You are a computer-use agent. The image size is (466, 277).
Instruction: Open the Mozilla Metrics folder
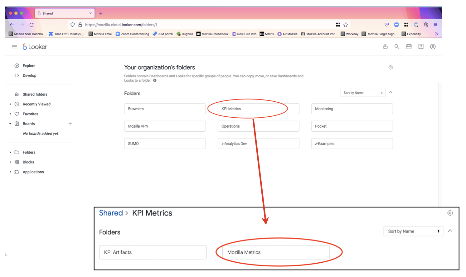coord(276,252)
